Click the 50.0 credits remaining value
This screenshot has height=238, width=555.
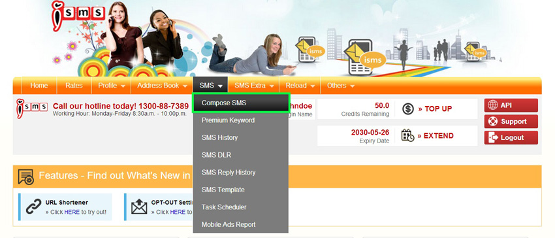(x=382, y=105)
